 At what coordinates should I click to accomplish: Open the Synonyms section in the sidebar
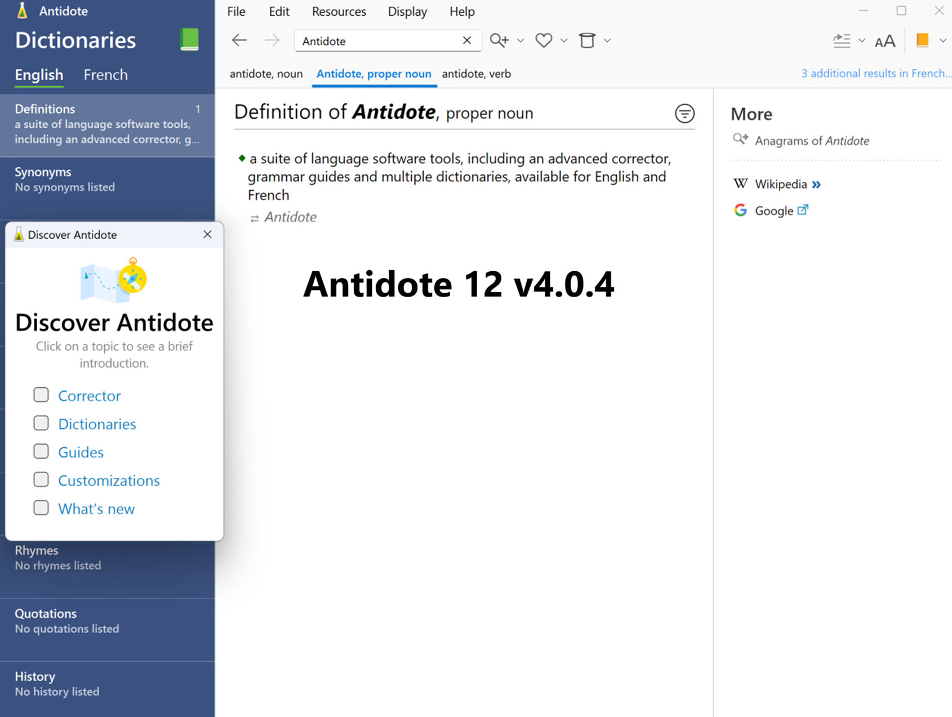click(107, 188)
